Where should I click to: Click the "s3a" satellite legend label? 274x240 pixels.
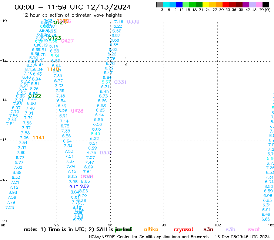click(x=208, y=229)
